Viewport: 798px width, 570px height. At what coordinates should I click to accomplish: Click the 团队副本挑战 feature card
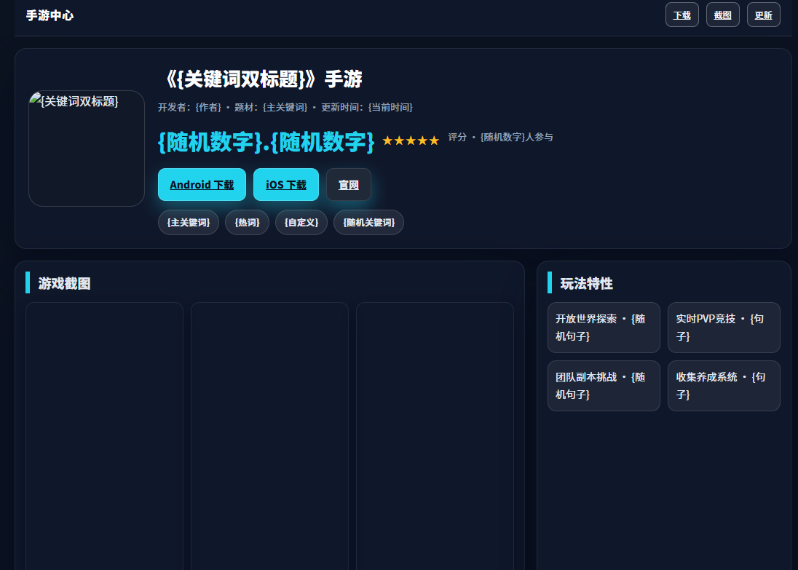pos(604,386)
